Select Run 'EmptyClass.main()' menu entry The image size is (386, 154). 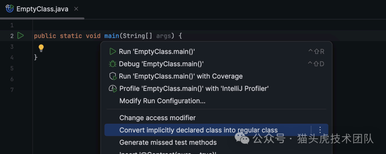pyautogui.click(x=157, y=52)
